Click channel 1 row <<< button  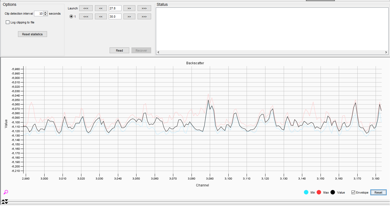coord(86,17)
